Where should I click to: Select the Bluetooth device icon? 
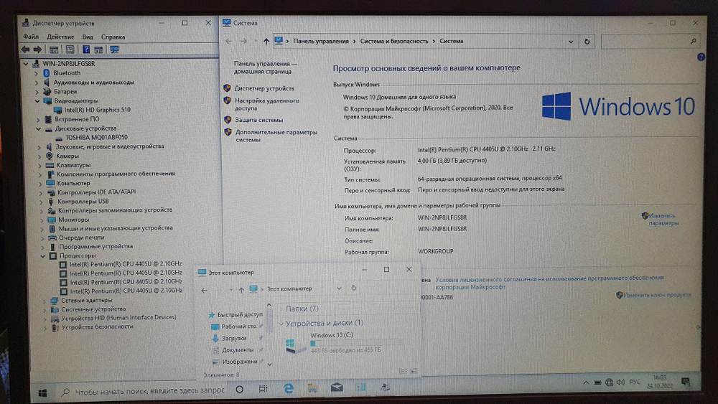pos(46,73)
